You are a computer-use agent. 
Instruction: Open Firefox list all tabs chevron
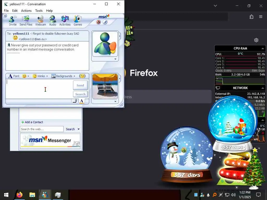coord(215,6)
